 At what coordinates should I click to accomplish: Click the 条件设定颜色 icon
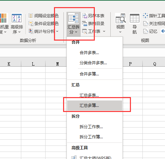(x=31, y=23)
